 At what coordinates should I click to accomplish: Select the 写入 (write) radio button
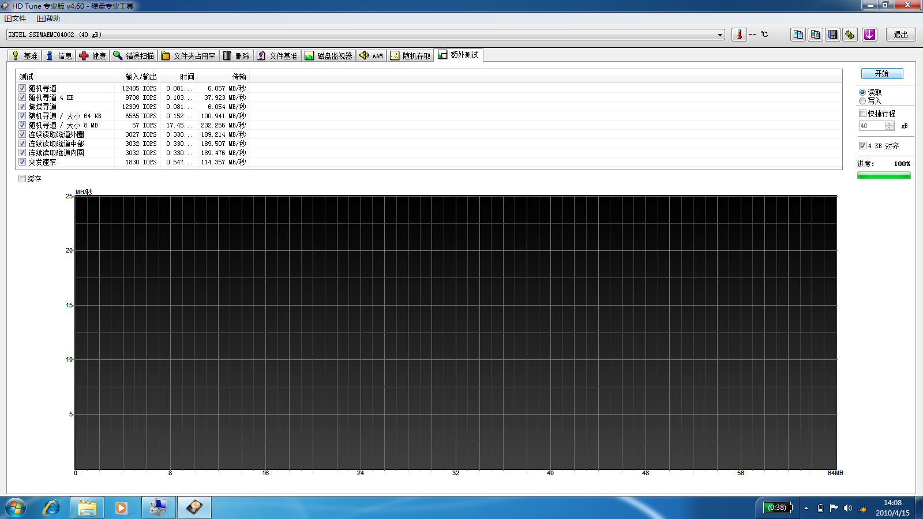coord(862,101)
